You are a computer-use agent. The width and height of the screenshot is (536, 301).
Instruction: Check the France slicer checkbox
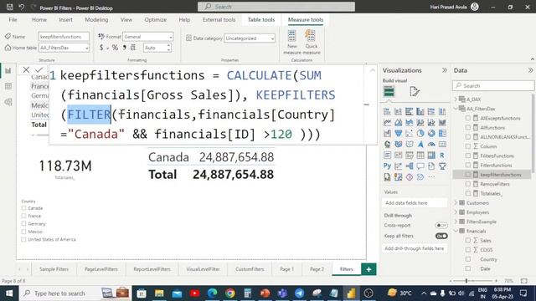point(23,216)
